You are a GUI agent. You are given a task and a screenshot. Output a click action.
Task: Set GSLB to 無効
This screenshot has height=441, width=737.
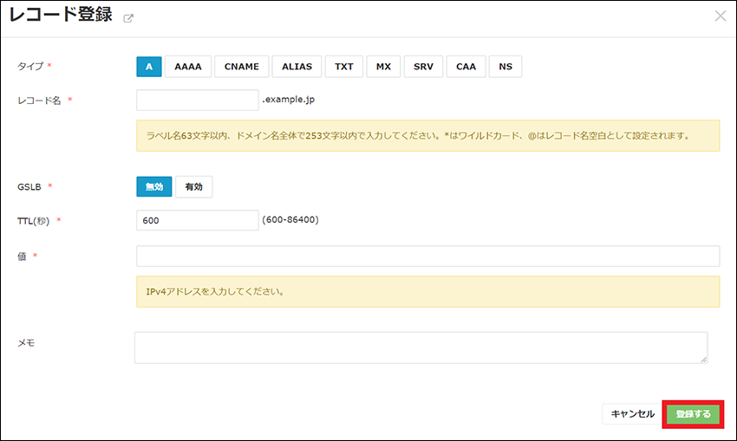tap(153, 186)
